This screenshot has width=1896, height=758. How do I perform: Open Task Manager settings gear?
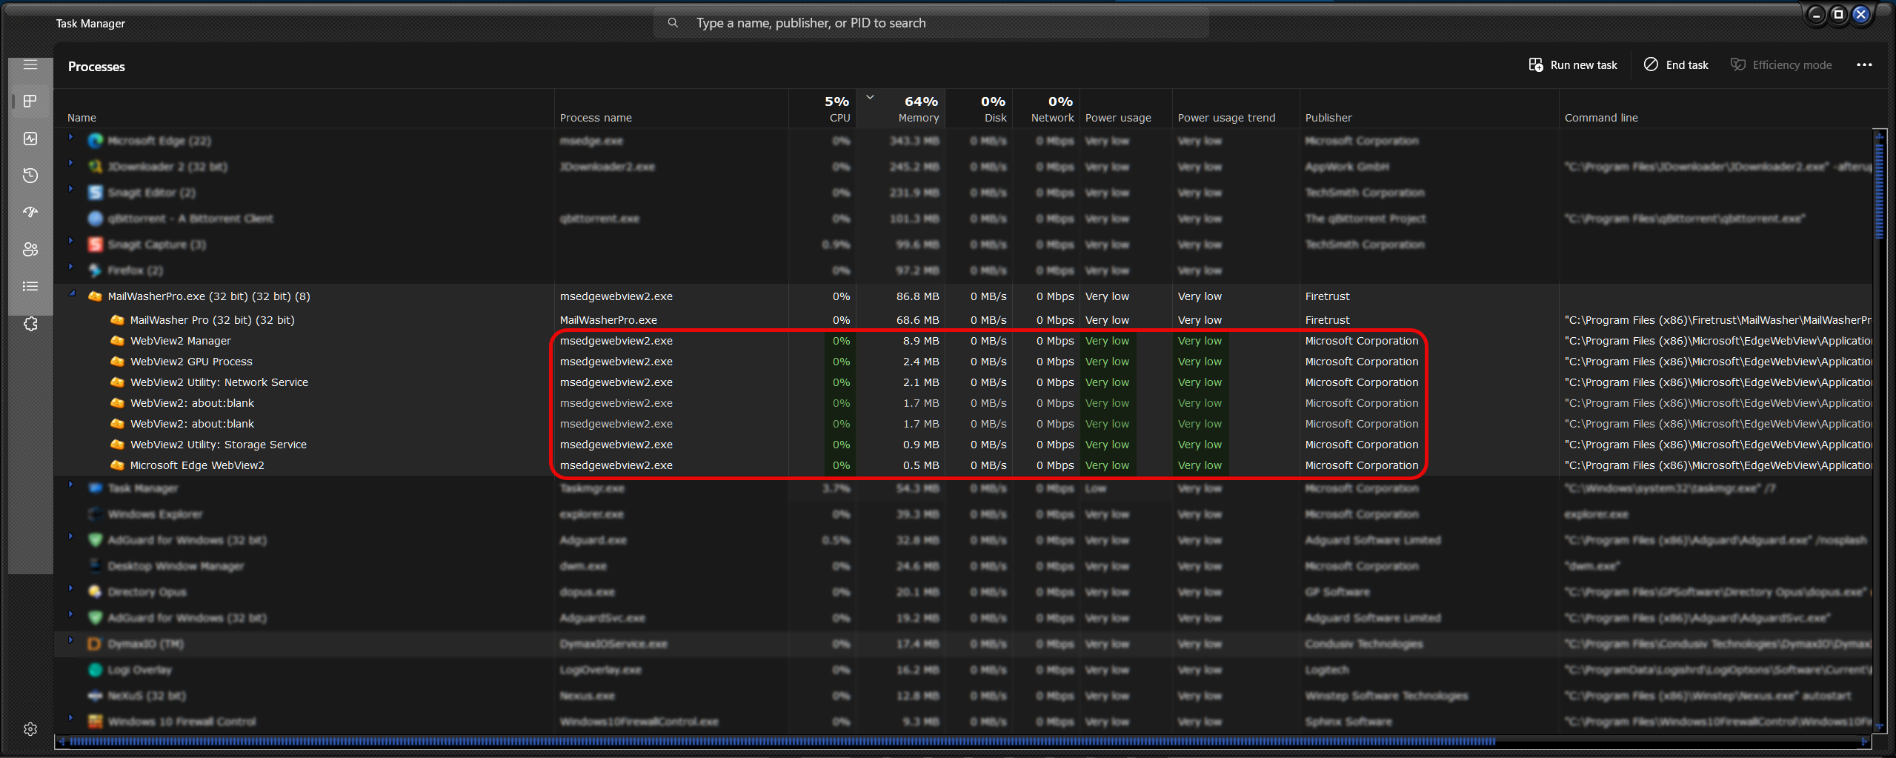[x=30, y=729]
